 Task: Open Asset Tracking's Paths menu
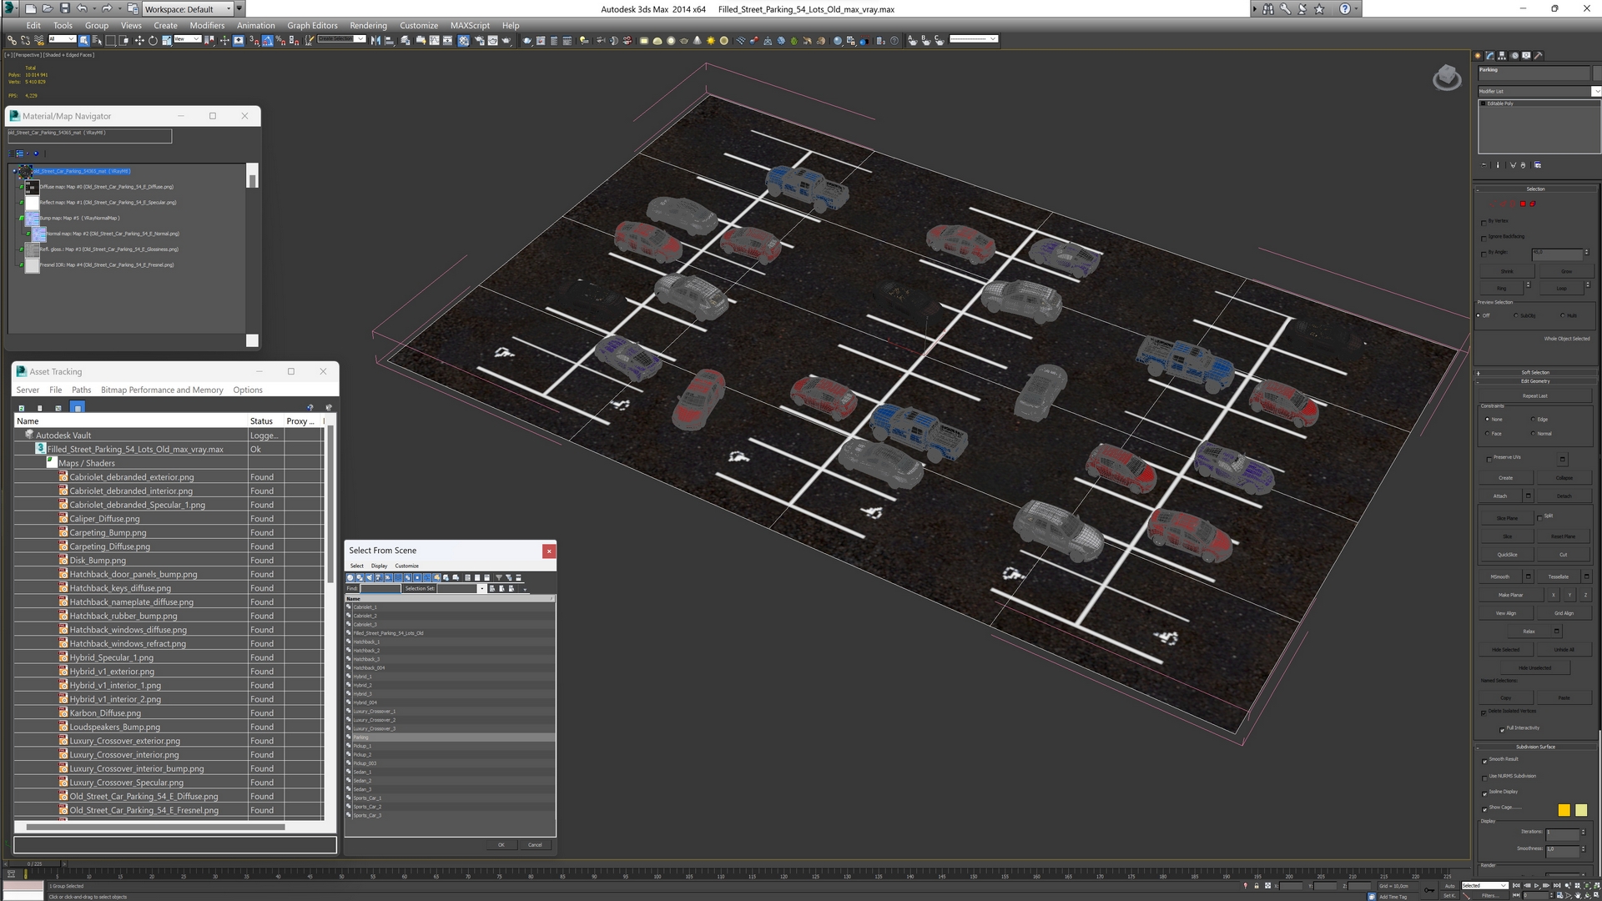pos(81,390)
